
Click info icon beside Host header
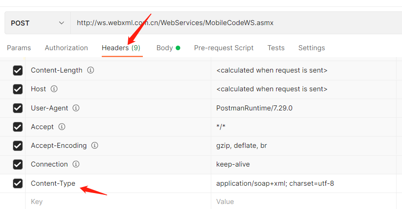[x=54, y=89]
